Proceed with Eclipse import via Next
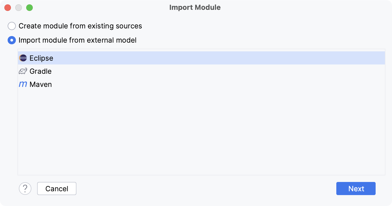The height and width of the screenshot is (206, 392). (x=356, y=189)
